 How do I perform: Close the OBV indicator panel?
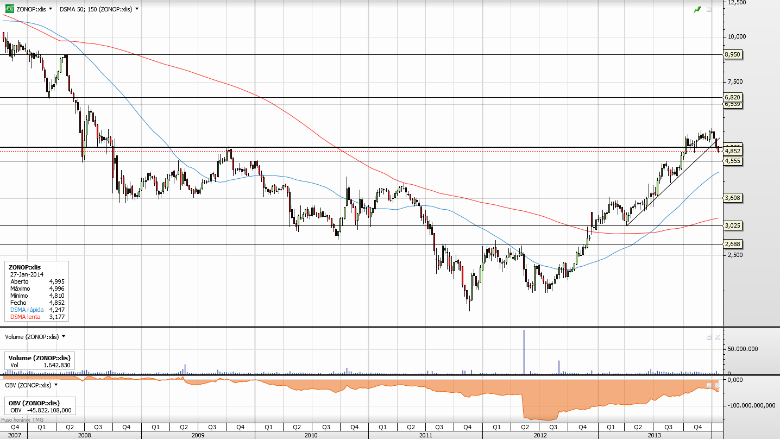point(717,385)
